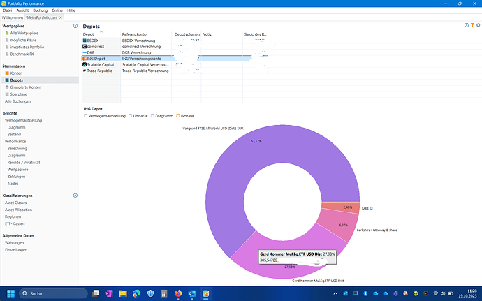482x301 pixels.
Task: Open Alle Buchungen in the sidebar
Action: [18, 101]
